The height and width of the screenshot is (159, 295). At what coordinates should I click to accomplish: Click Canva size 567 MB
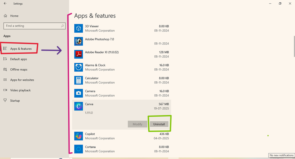point(164,104)
